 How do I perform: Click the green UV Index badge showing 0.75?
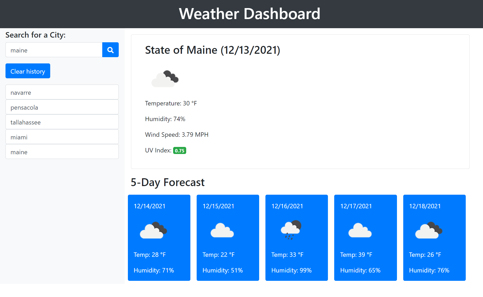tap(180, 151)
